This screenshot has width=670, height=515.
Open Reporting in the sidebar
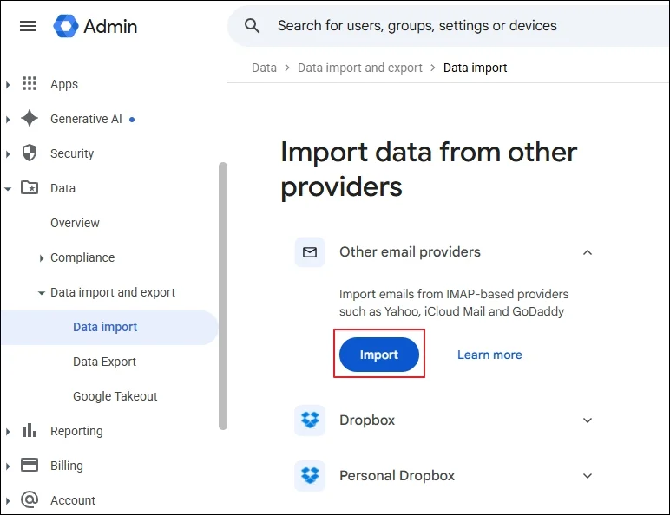tap(76, 431)
